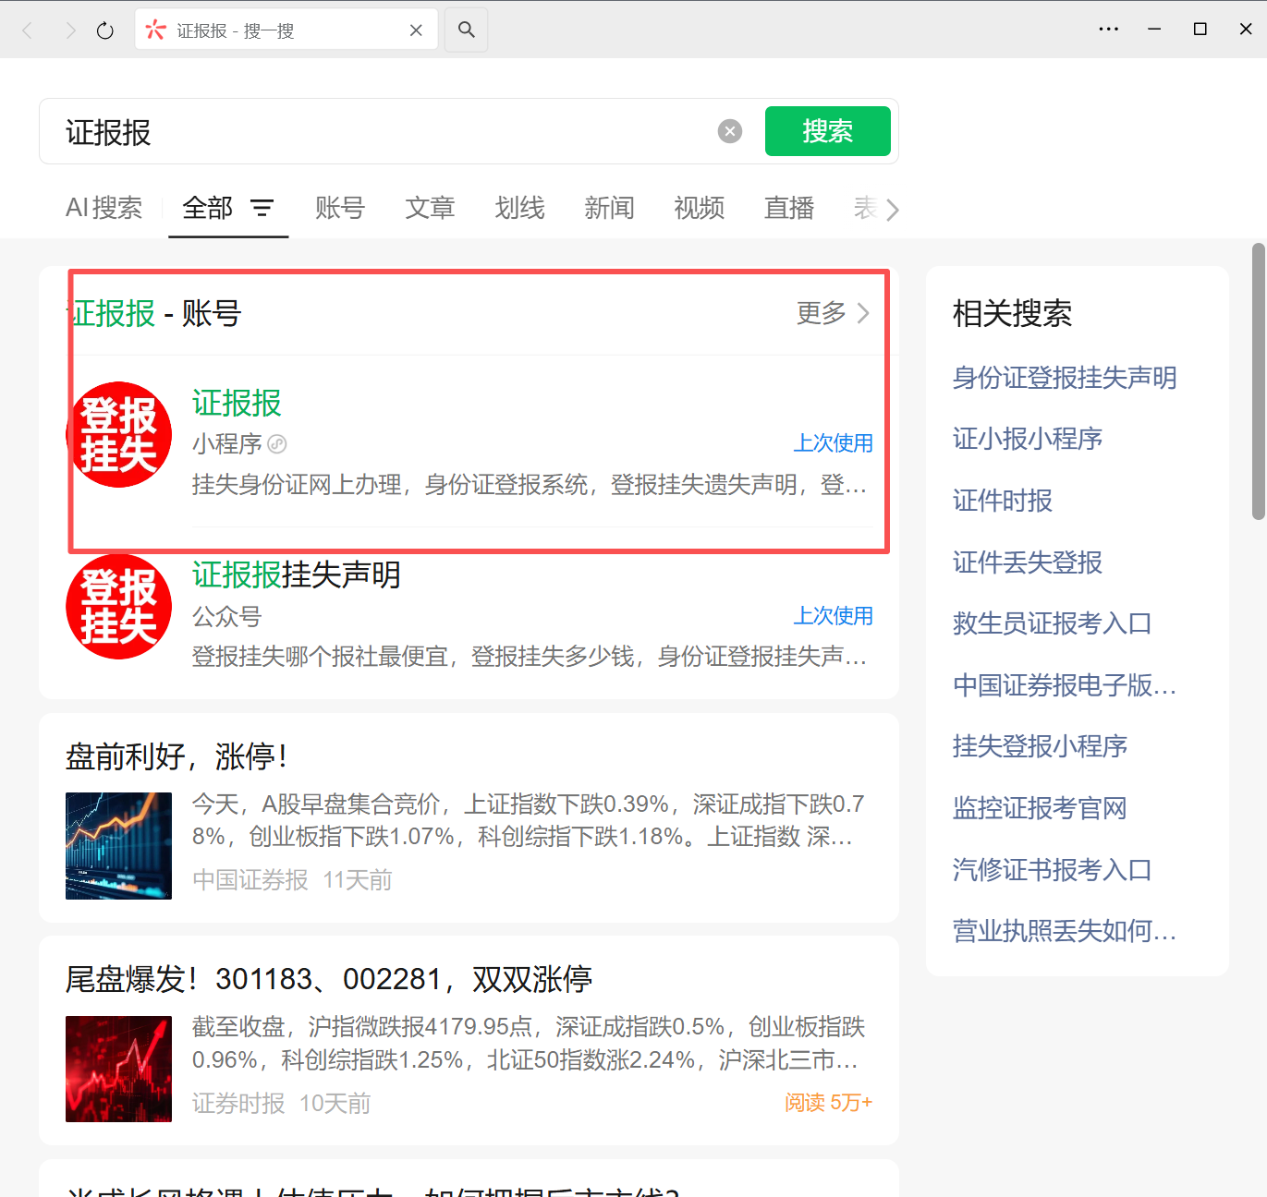Open the magnifier search button beside tab
This screenshot has width=1267, height=1197.
coord(467,30)
